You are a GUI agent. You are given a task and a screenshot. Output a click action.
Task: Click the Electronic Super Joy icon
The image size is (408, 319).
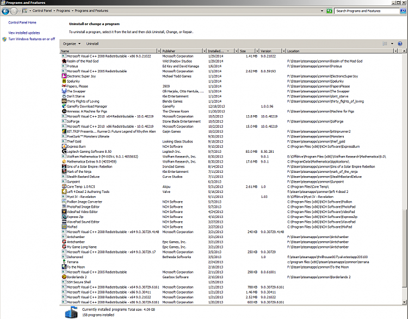[64, 76]
